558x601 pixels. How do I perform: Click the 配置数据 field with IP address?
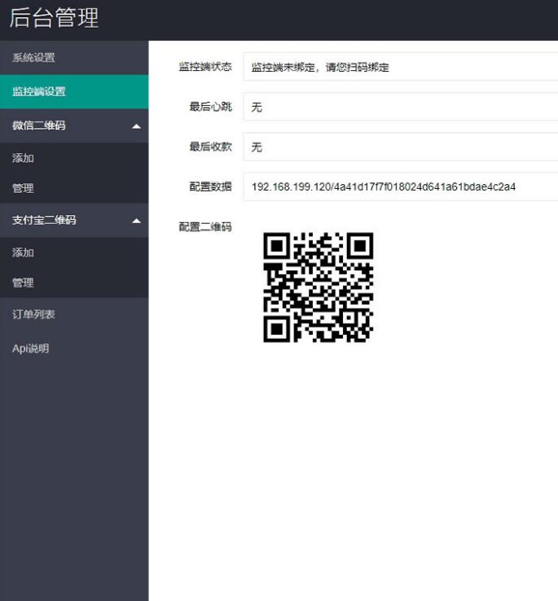point(401,186)
